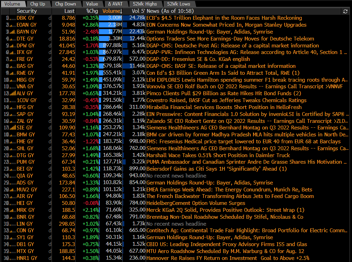
Task: Open HeidelbergCement Option Volume Surges headline
Action: (196, 203)
